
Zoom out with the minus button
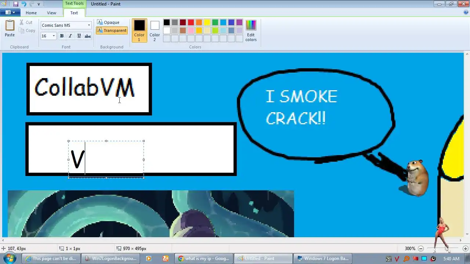pyautogui.click(x=421, y=249)
